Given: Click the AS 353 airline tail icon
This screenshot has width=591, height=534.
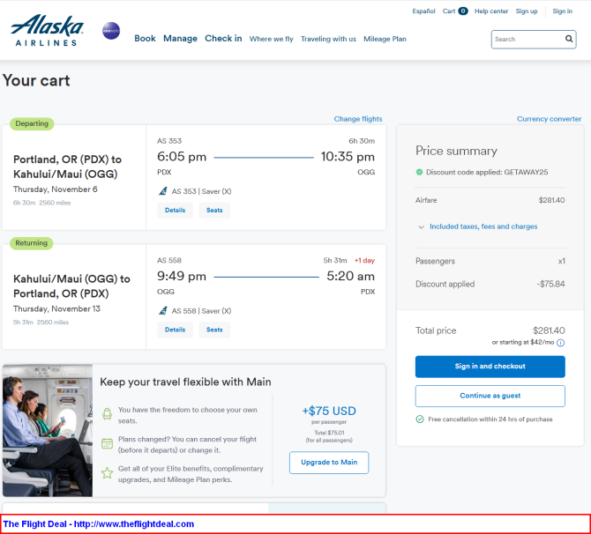Looking at the screenshot, I should pos(163,191).
